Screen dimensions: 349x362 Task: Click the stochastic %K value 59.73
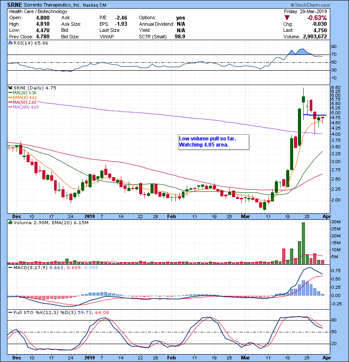click(x=84, y=312)
